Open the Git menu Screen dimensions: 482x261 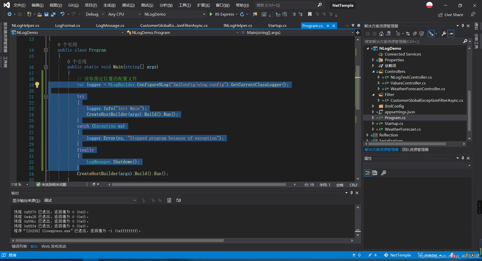coord(73,5)
